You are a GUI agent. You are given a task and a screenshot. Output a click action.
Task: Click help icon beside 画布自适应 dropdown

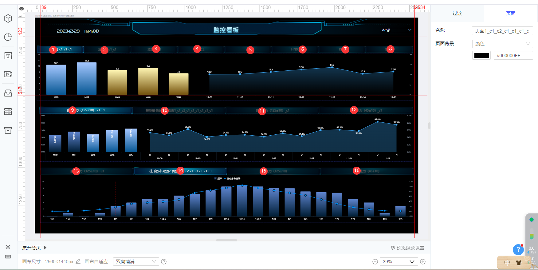pos(164,262)
